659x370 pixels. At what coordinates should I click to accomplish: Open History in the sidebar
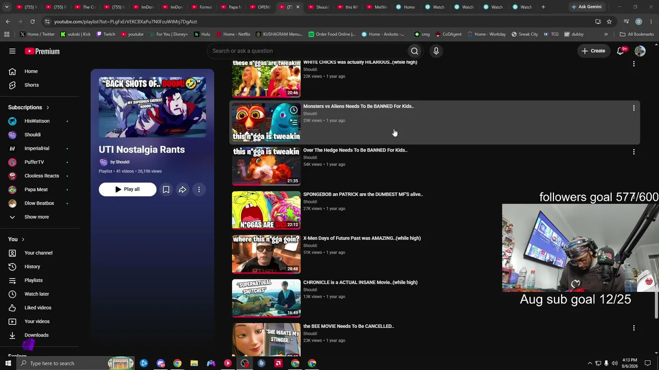(x=32, y=267)
